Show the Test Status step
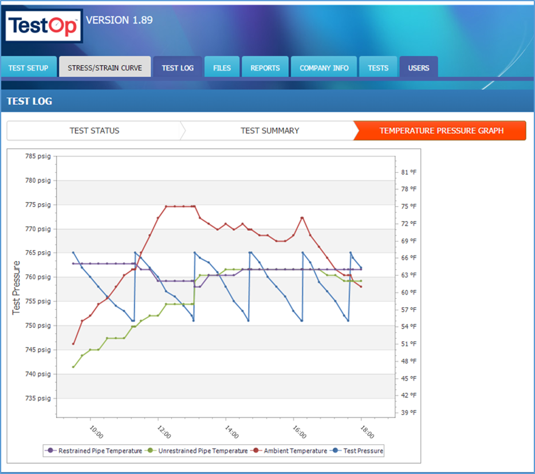 [x=95, y=131]
